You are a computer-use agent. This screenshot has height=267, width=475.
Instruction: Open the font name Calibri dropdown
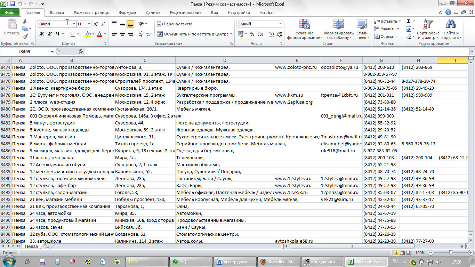(74, 24)
